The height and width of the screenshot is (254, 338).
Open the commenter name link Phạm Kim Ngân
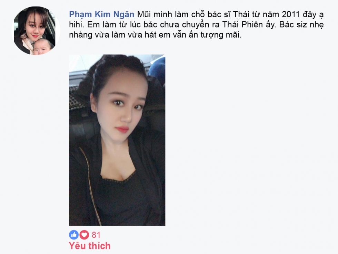coord(101,15)
